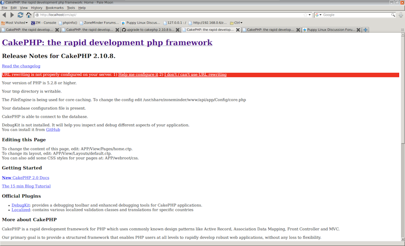The width and height of the screenshot is (405, 246).
Task: Open the Edit menu
Action: 14,8
